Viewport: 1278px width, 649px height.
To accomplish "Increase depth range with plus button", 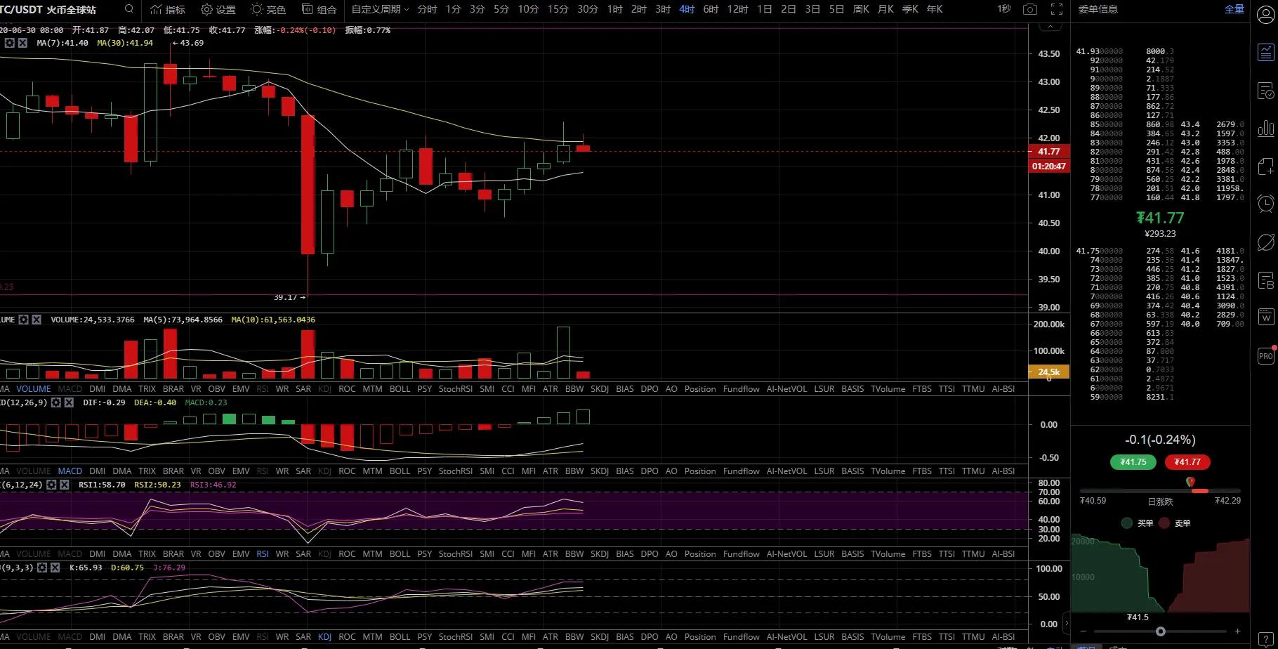I will click(1237, 631).
